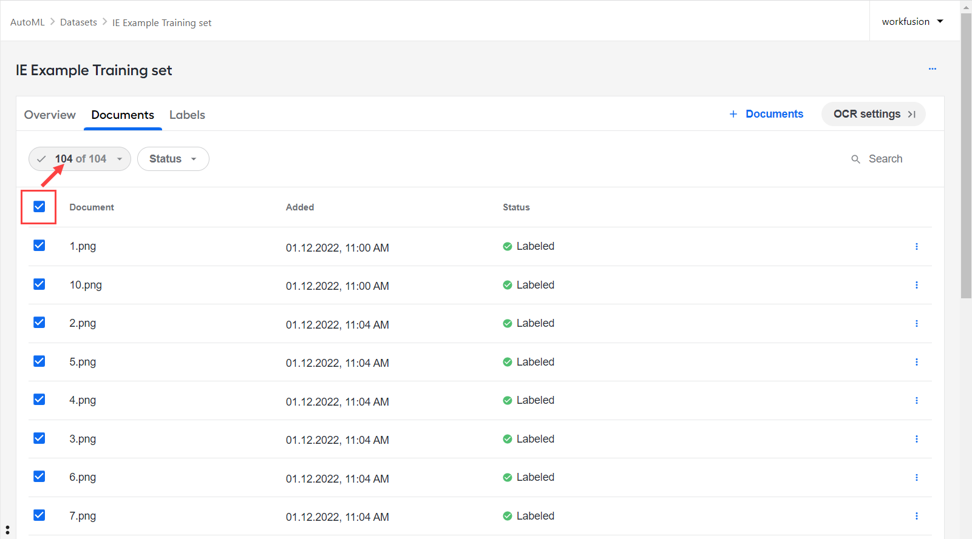The width and height of the screenshot is (972, 539).
Task: Click the added date of 10.png
Action: pos(338,286)
